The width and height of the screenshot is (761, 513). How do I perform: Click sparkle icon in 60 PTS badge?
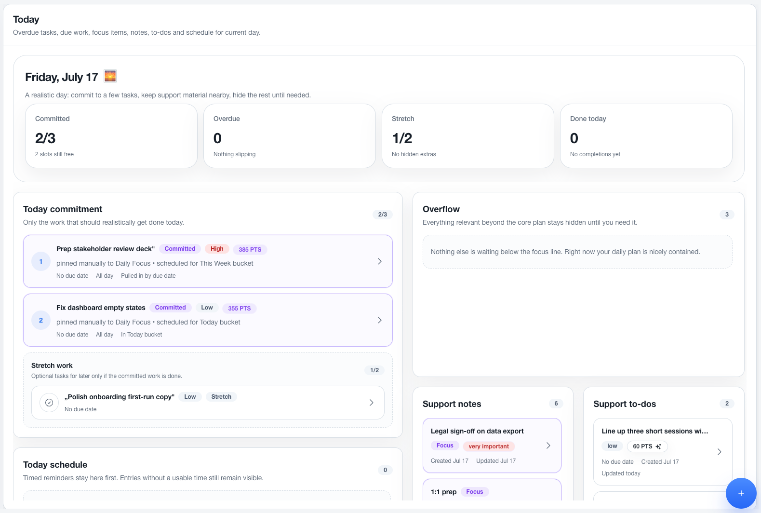tap(658, 446)
